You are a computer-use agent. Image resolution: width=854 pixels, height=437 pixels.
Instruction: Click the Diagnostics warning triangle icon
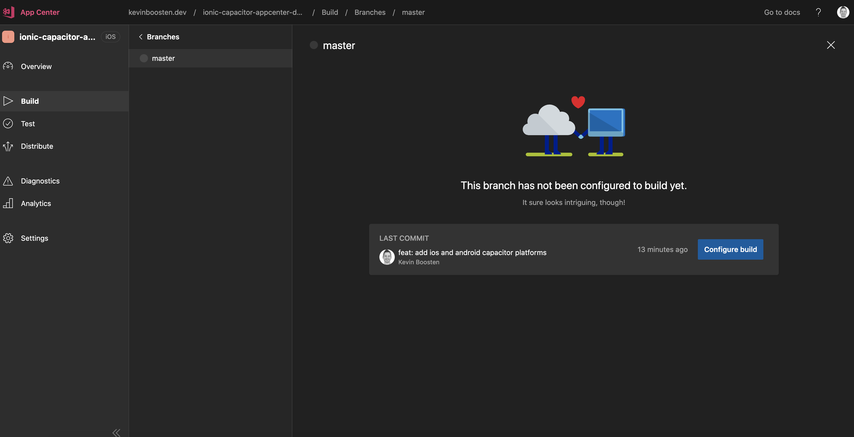pos(8,181)
